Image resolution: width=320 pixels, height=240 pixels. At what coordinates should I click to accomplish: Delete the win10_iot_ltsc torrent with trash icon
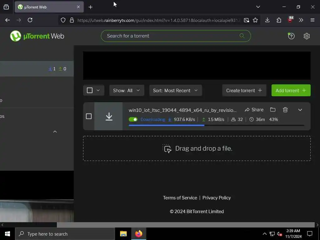click(x=285, y=110)
